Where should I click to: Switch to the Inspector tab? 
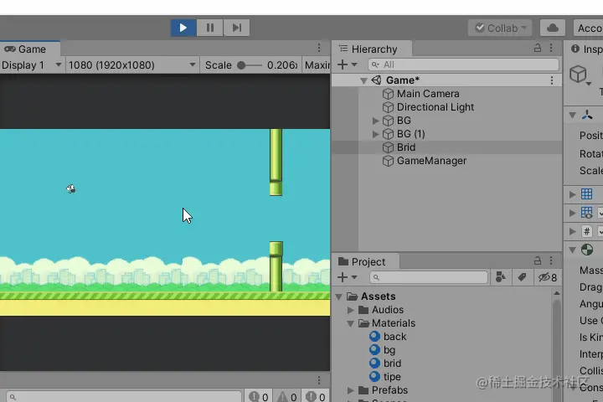[x=586, y=49]
